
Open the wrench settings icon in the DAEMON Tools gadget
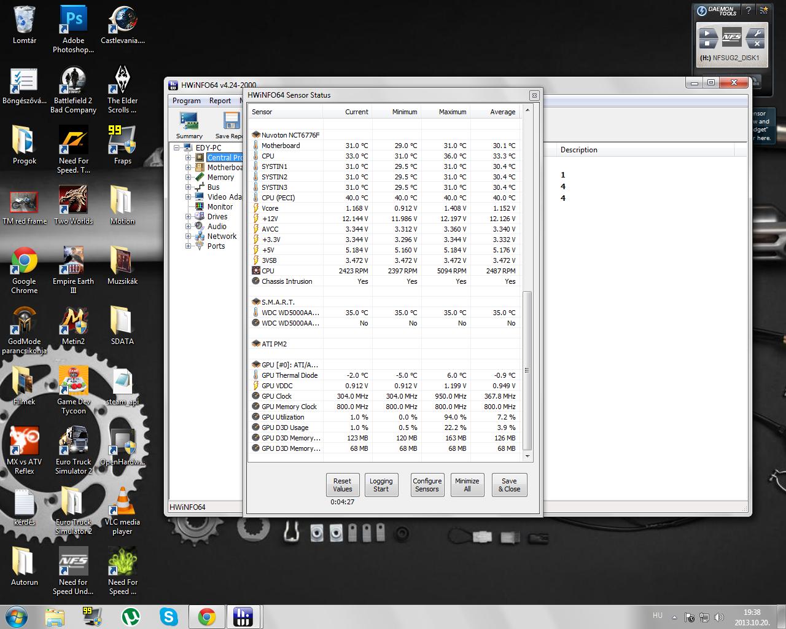(757, 34)
